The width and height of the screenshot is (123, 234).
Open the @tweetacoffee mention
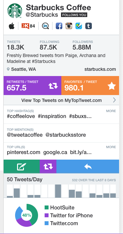[x=25, y=135]
